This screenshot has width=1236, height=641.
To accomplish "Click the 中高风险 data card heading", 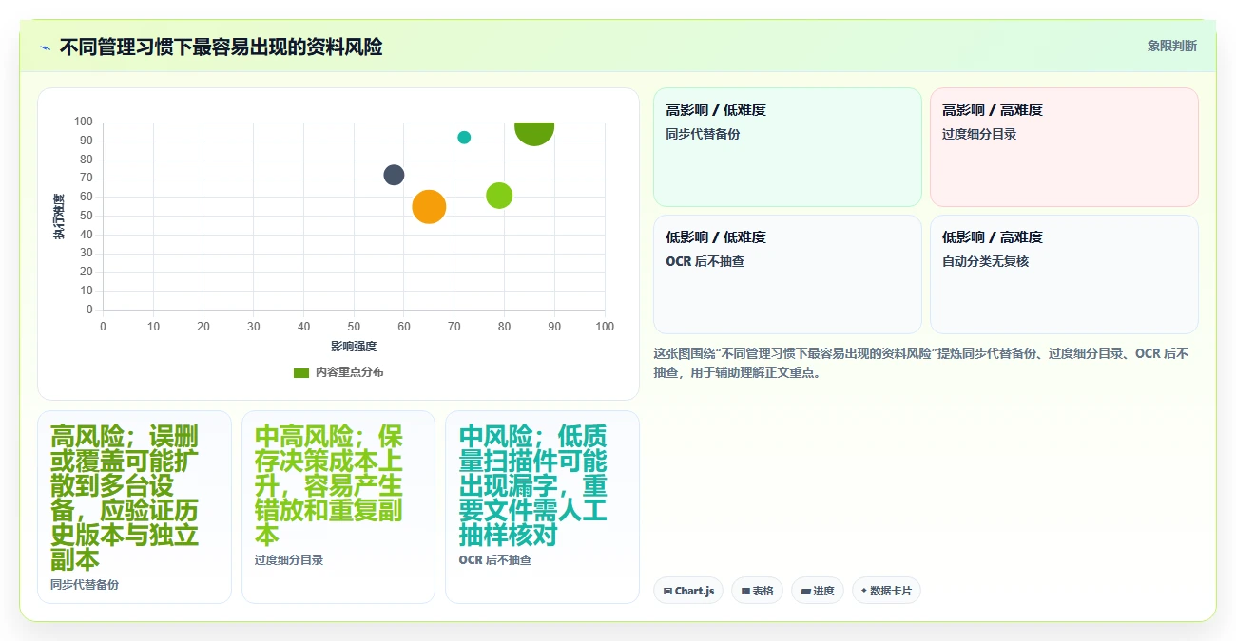I will (330, 485).
